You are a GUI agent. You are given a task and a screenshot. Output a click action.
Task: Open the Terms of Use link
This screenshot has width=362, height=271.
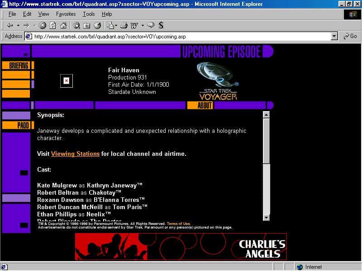click(x=178, y=224)
